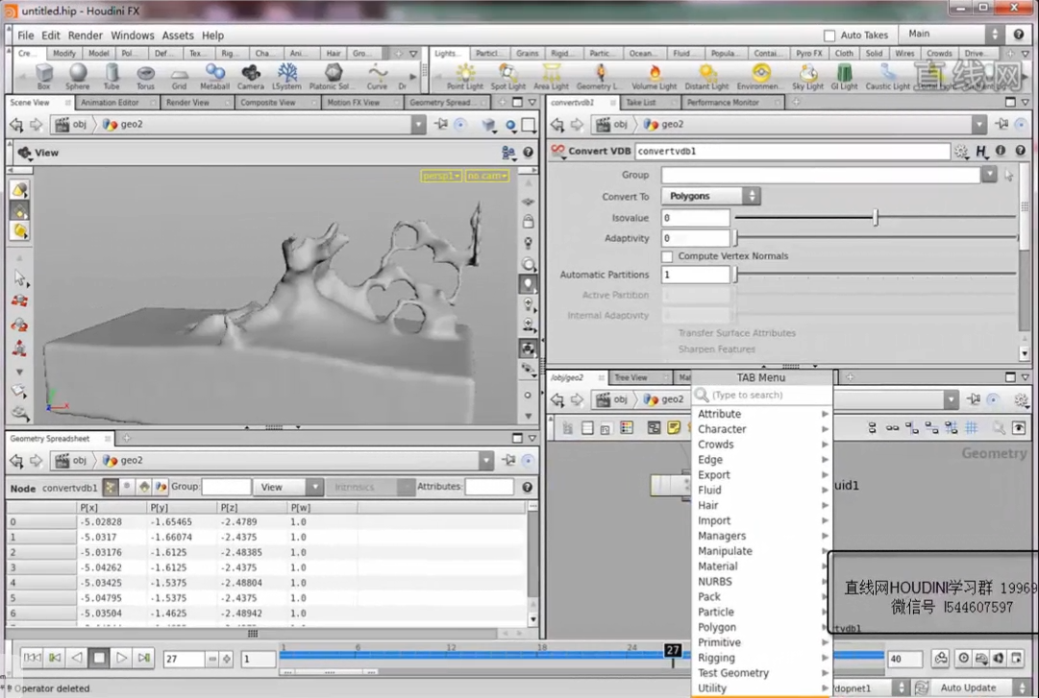This screenshot has height=698, width=1039.
Task: Click the Grid shelf tool
Action: coord(179,76)
